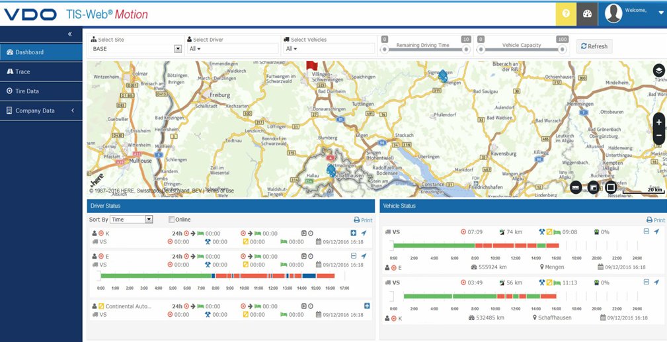The image size is (667, 342).
Task: Print the Driver Status list
Action: click(363, 220)
